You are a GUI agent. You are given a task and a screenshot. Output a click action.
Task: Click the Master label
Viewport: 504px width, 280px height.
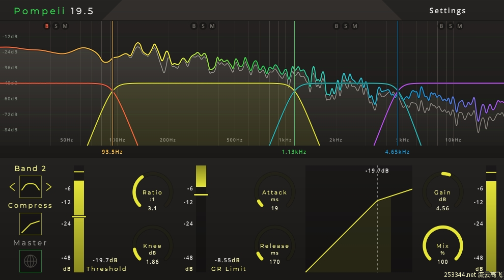30,243
